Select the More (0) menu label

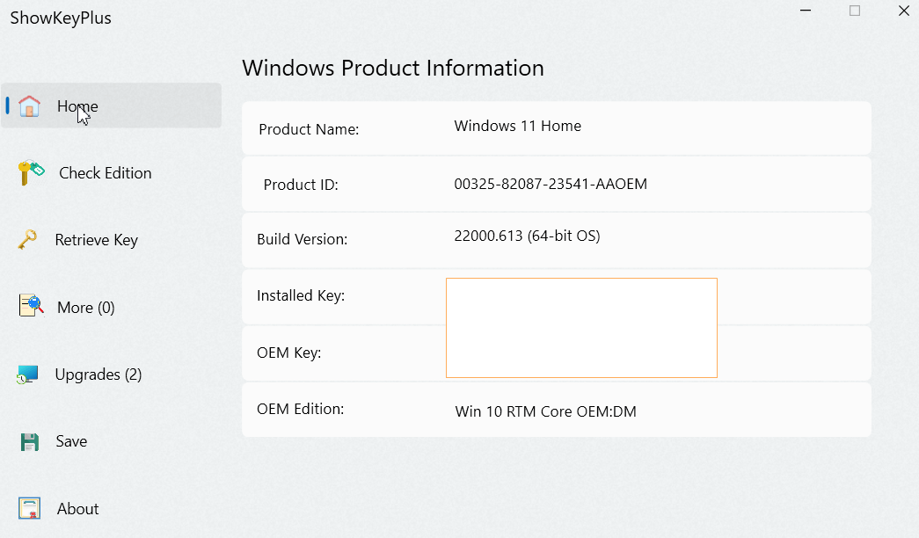pyautogui.click(x=86, y=308)
